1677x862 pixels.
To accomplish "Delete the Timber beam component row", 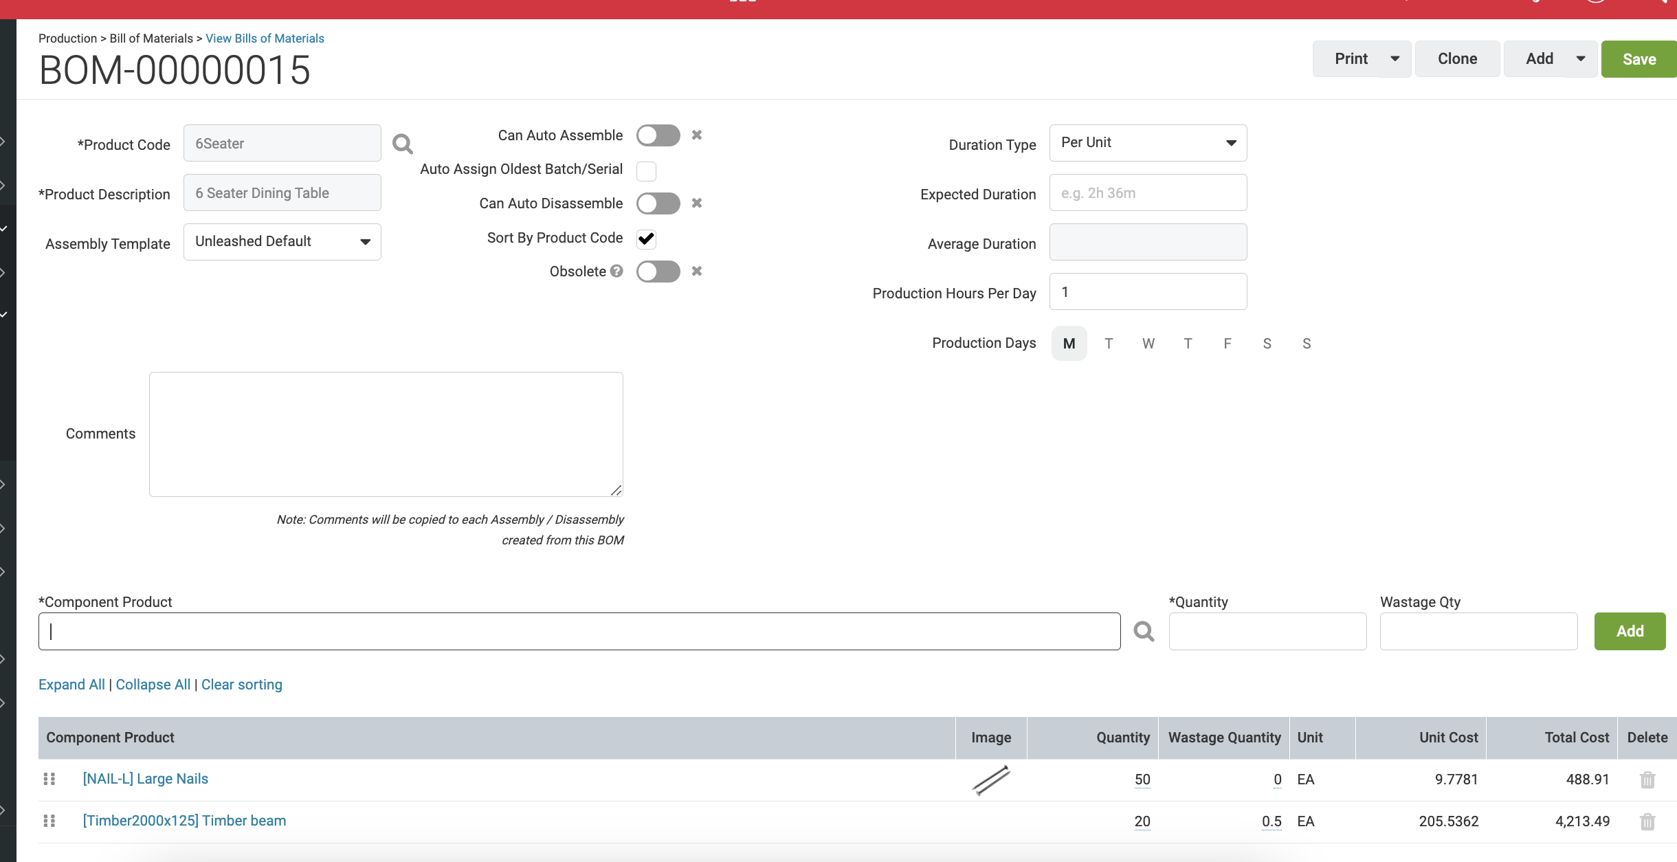I will (x=1647, y=821).
